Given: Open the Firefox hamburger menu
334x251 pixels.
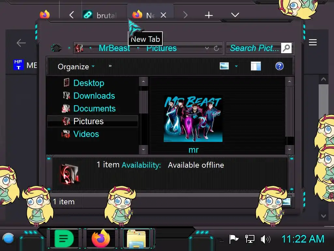Looking at the screenshot, I should click(313, 42).
